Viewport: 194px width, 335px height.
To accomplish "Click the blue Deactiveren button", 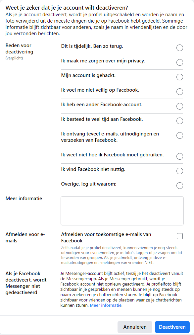I will point(172,327).
